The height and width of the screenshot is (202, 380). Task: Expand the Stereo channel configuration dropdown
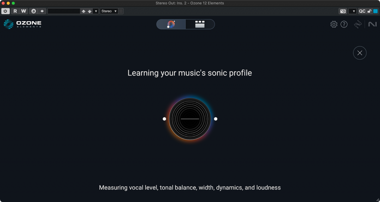click(109, 11)
